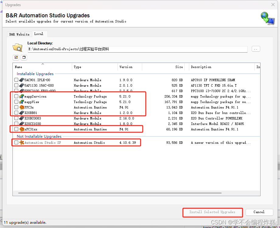The image size is (280, 228).
Task: Click the horizontal scrollbar of the upgrades list
Action: (x=120, y=193)
